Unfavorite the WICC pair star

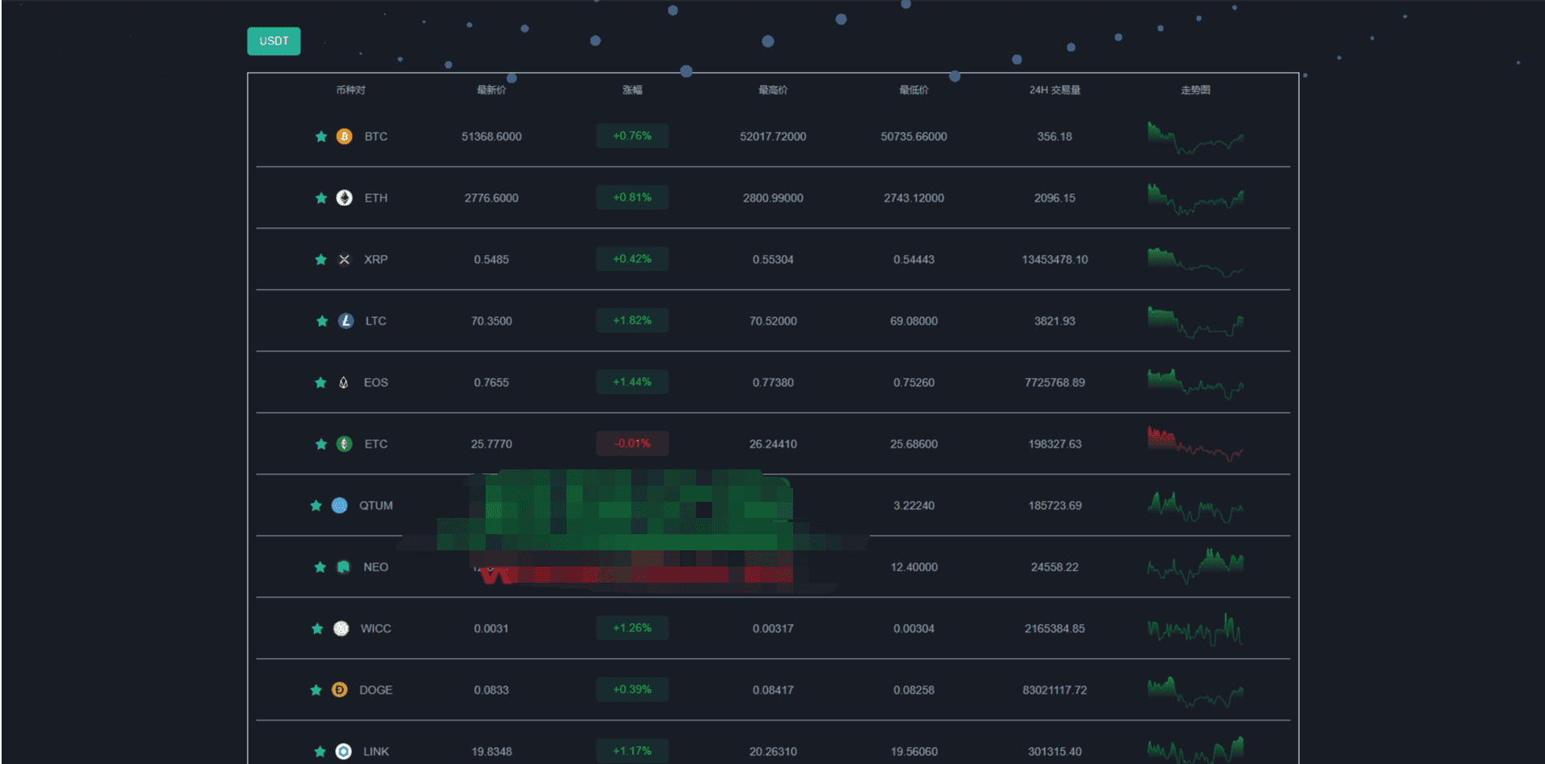point(317,629)
